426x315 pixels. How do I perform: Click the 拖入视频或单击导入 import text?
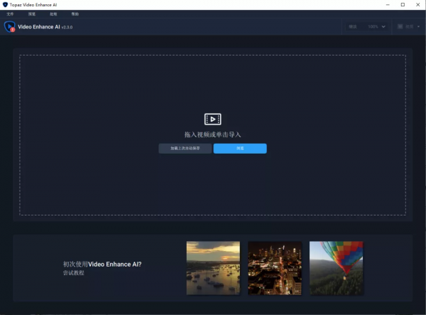212,134
